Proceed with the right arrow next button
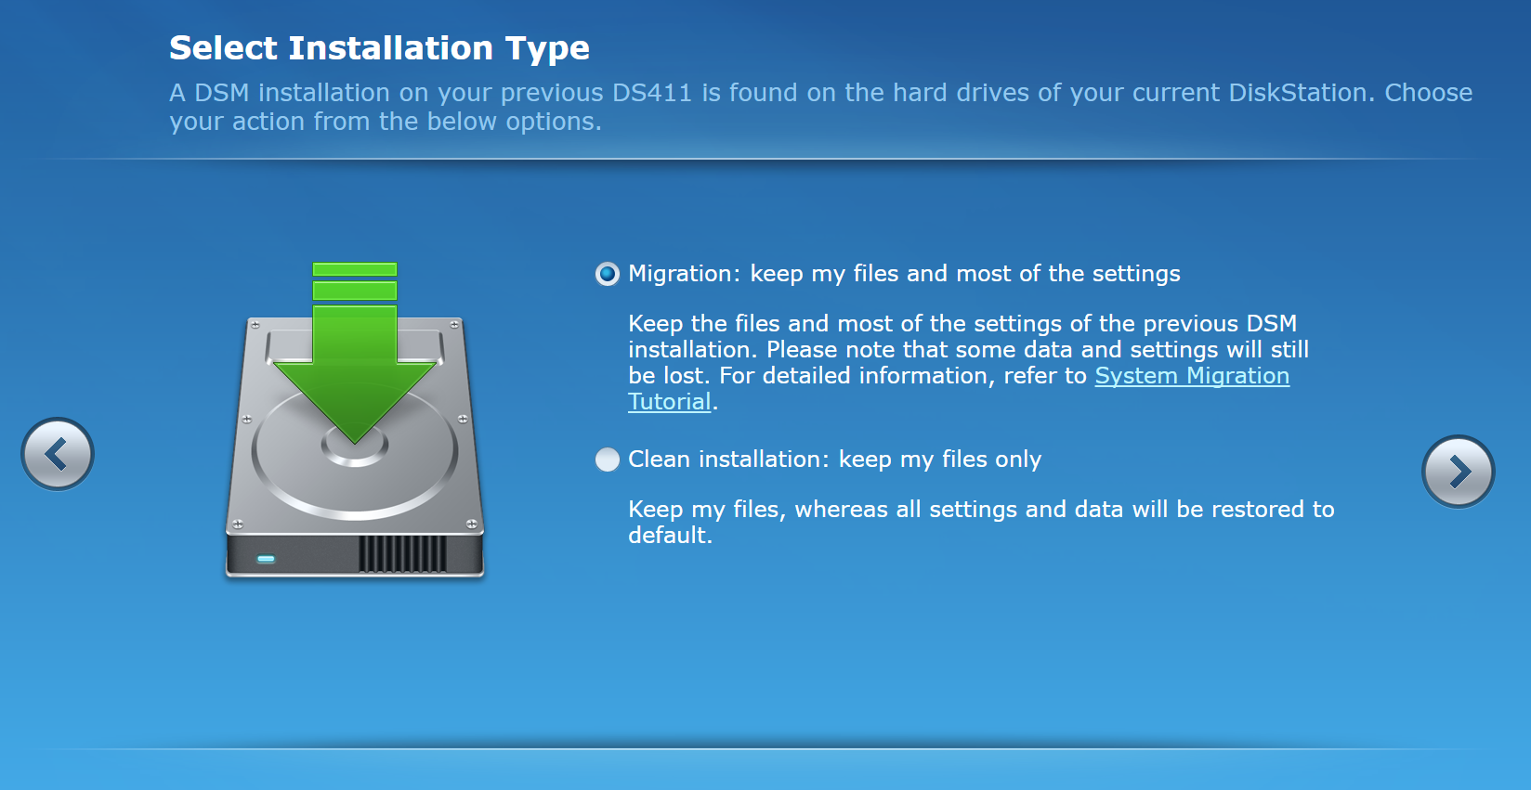Screen dimensions: 1531x790 tap(1459, 472)
